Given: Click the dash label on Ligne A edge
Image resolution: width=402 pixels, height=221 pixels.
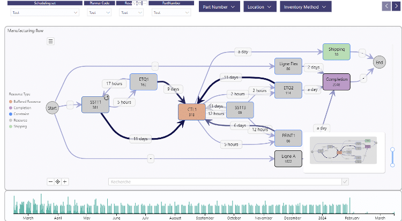Looking at the screenshot, I should (x=151, y=159).
